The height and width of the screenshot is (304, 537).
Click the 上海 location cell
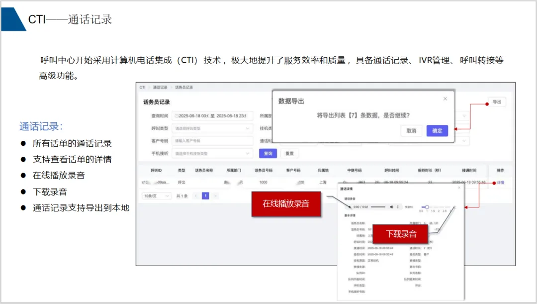point(323,182)
